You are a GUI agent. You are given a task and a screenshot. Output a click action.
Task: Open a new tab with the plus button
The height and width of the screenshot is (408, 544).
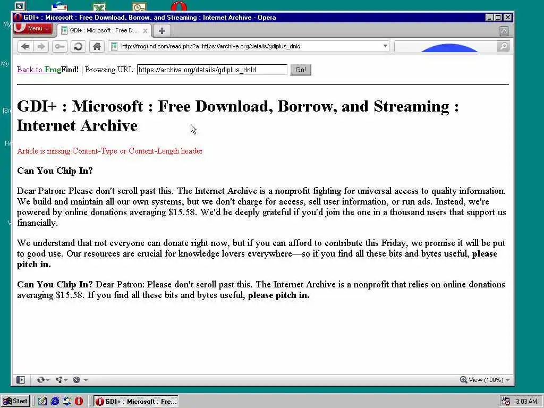click(161, 31)
